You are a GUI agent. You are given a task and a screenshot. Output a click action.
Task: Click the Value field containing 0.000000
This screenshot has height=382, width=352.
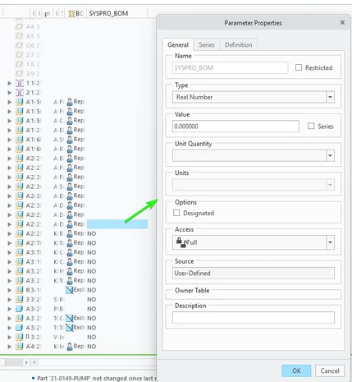click(235, 127)
